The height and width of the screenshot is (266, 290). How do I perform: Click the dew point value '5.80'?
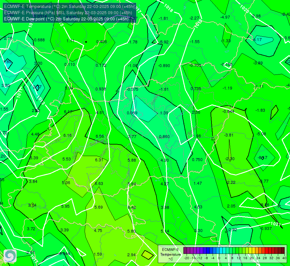click(132, 231)
